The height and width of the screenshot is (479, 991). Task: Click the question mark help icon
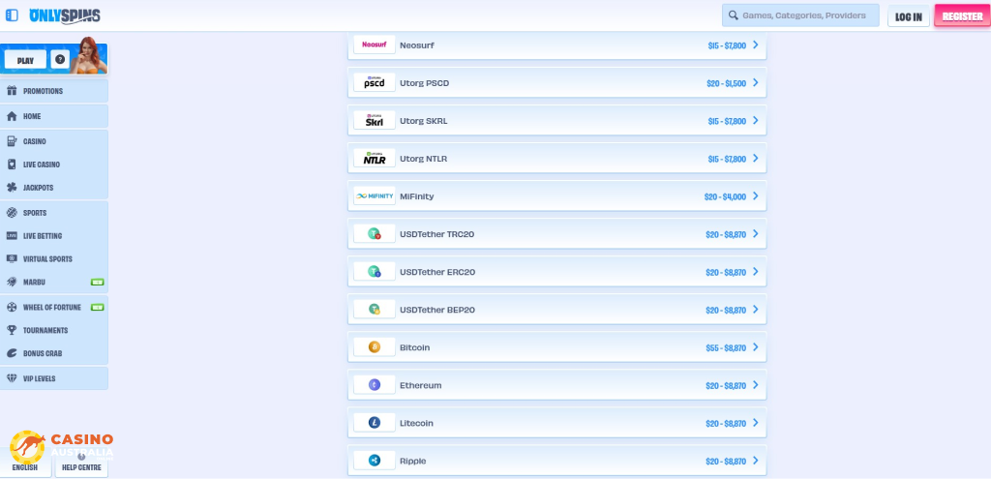click(x=60, y=60)
